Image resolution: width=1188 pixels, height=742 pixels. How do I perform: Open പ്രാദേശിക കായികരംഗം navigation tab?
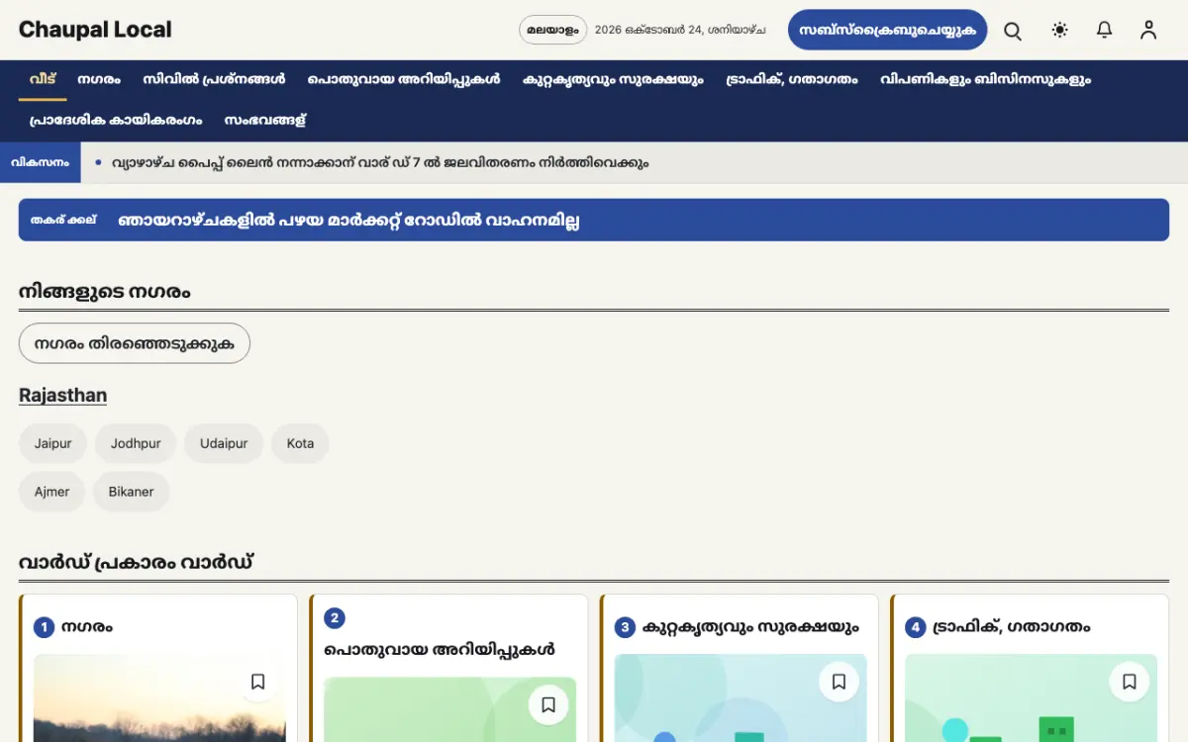pos(116,121)
